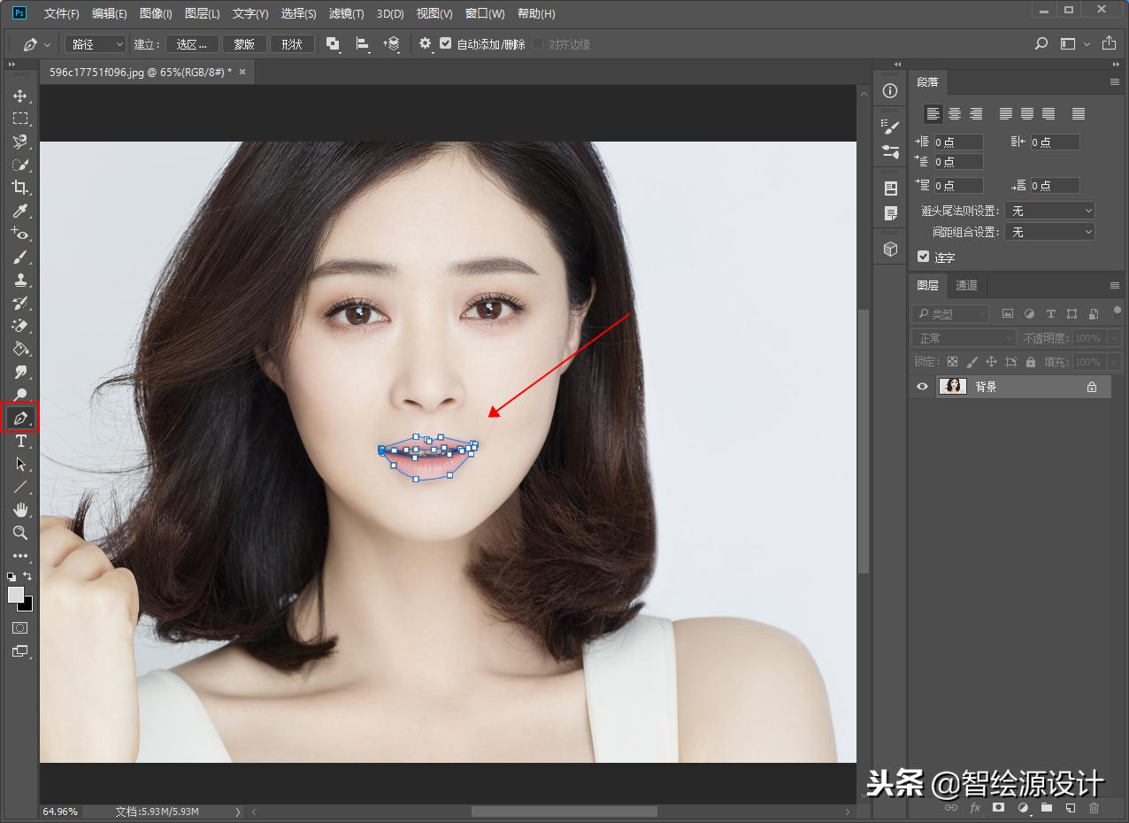
Task: Click the 形状 button in the options bar
Action: pos(292,43)
